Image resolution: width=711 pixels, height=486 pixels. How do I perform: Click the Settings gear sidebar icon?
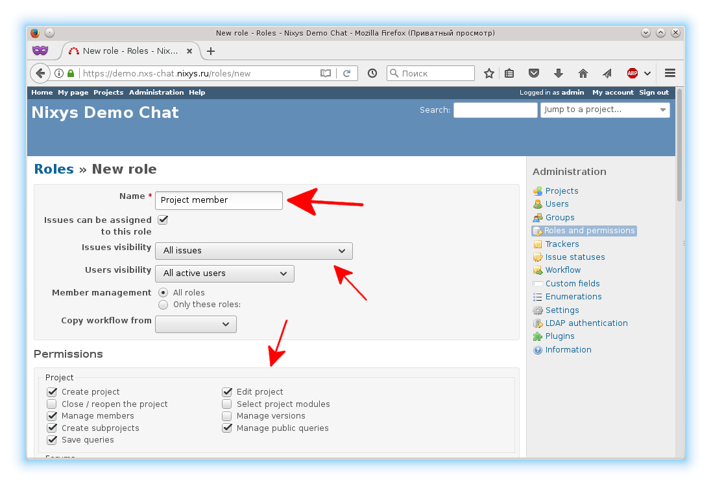[538, 310]
